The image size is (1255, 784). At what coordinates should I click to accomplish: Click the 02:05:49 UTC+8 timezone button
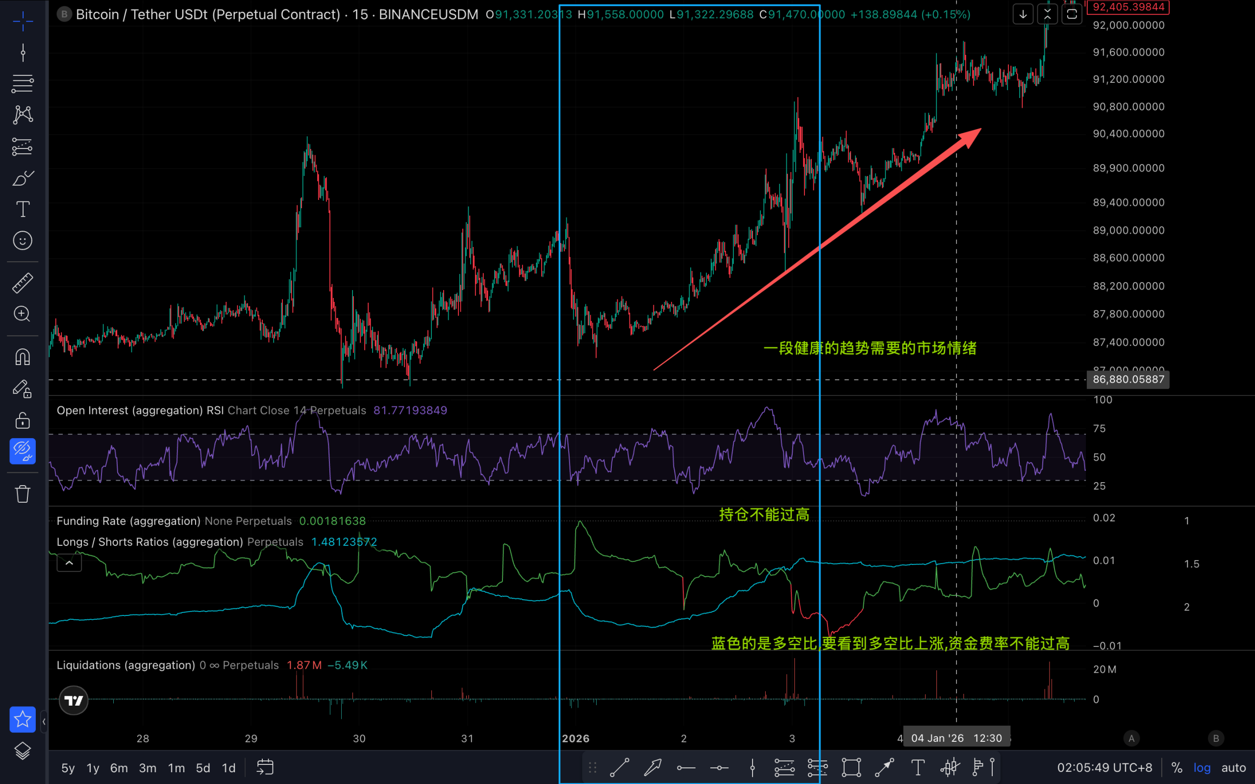click(1104, 768)
